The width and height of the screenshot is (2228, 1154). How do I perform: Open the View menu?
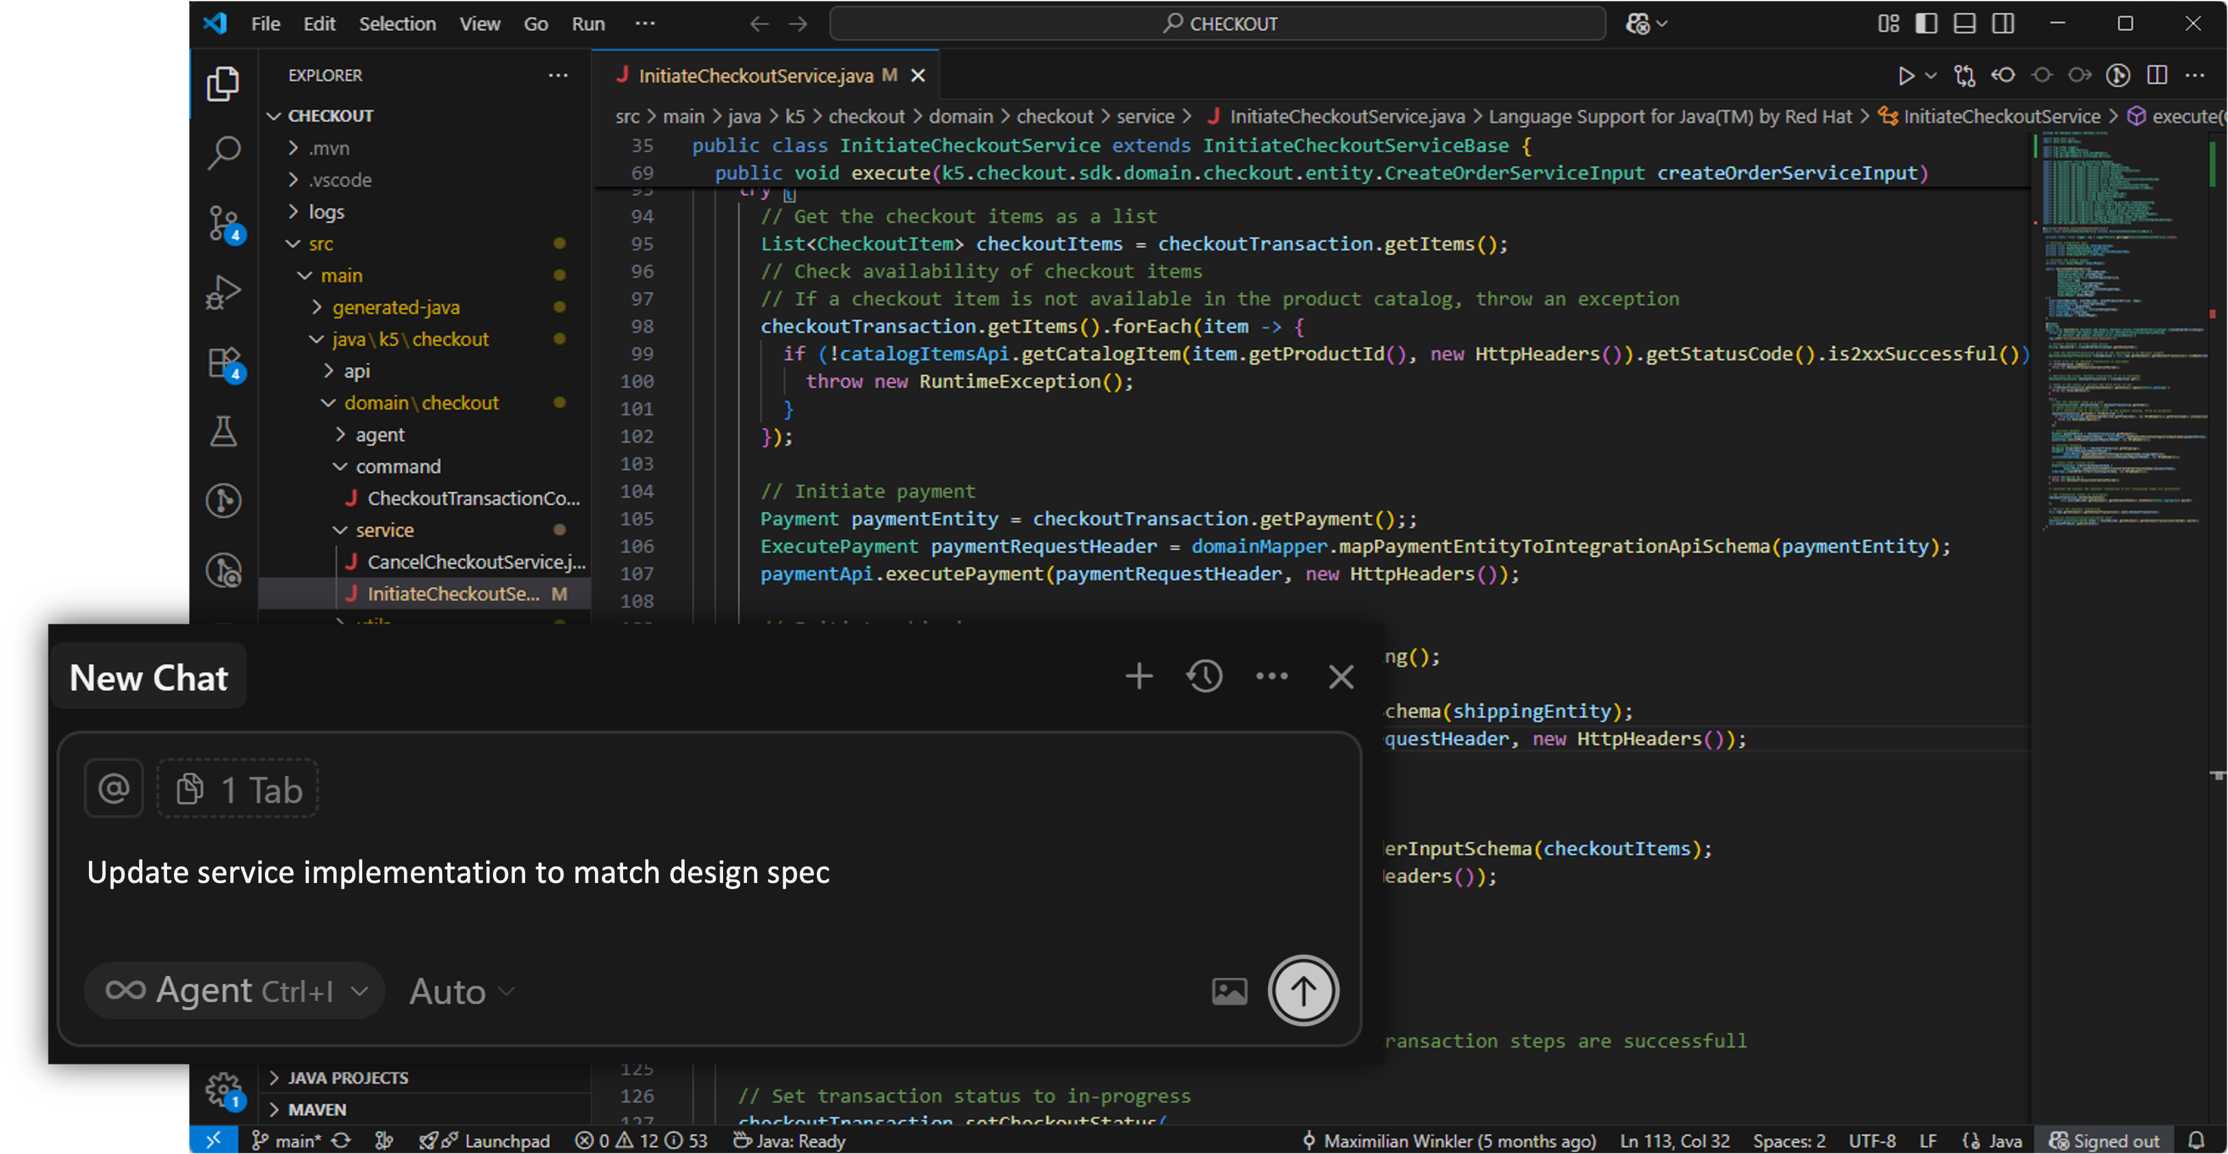[479, 24]
